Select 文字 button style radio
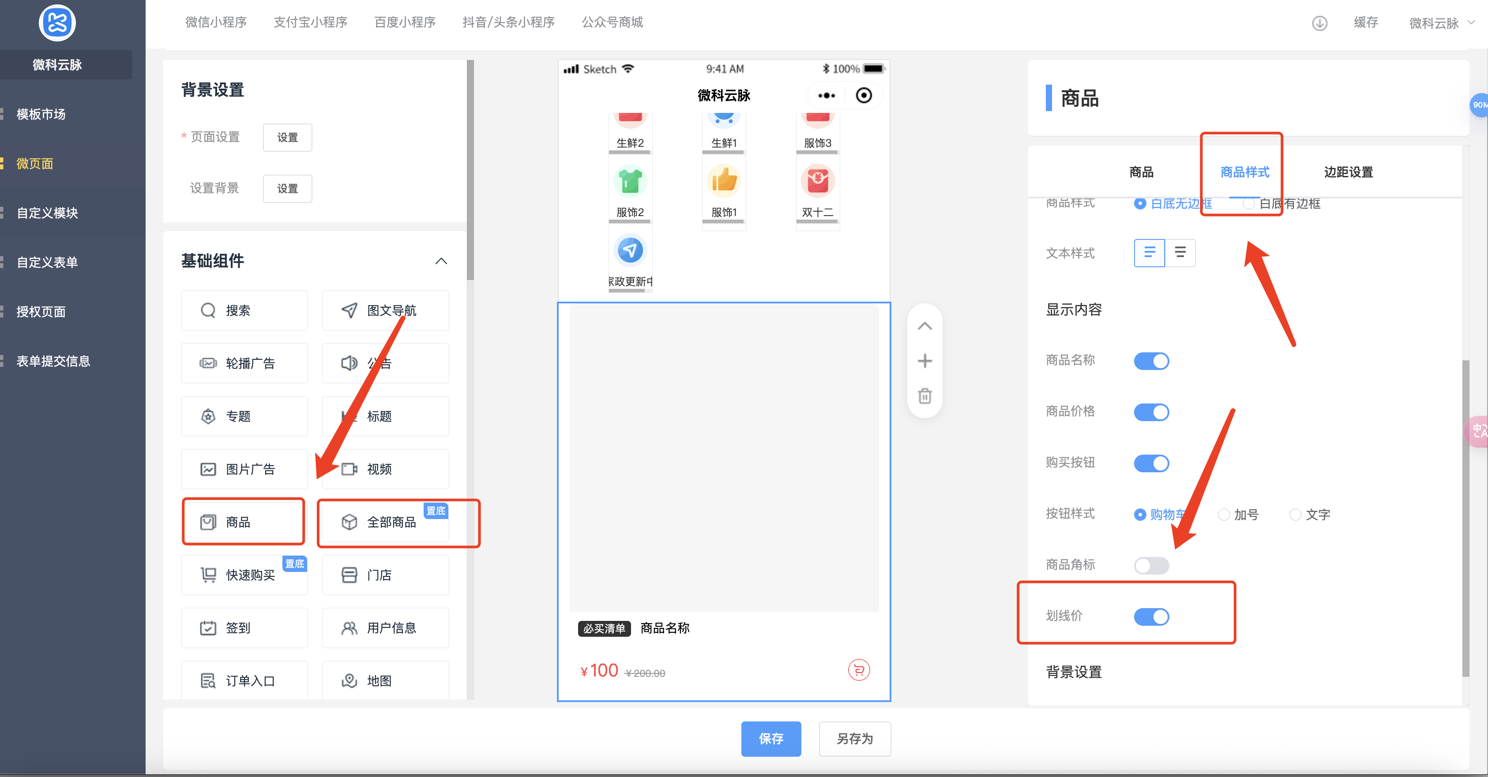The width and height of the screenshot is (1488, 777). 1295,514
